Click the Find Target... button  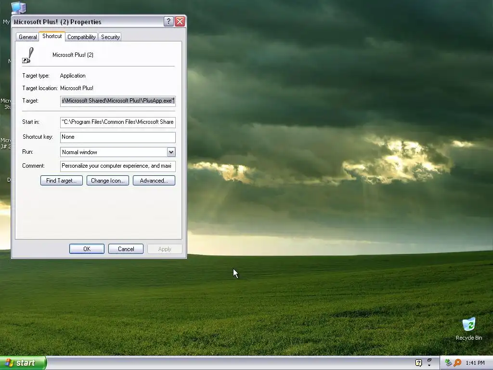tap(61, 181)
